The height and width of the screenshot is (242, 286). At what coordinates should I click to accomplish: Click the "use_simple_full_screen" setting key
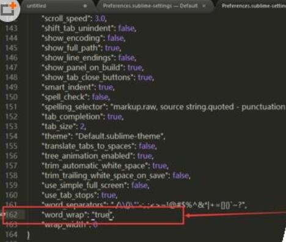point(85,185)
